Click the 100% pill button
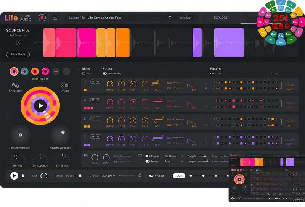The image size is (305, 207). (x=179, y=176)
